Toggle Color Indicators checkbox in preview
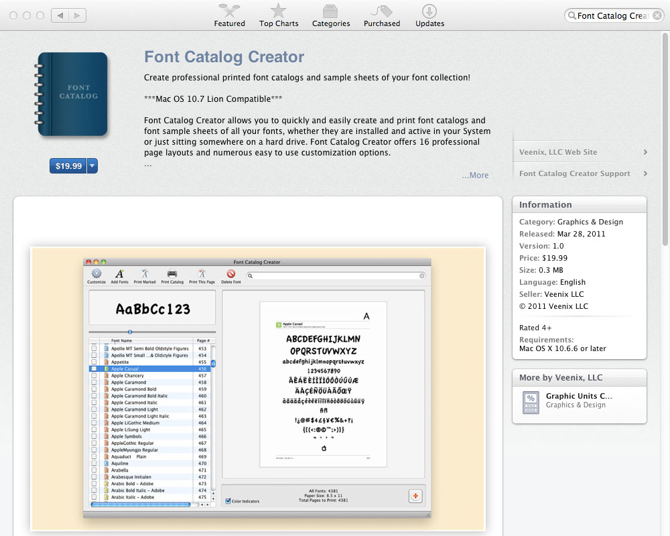Image resolution: width=670 pixels, height=536 pixels. [x=228, y=501]
